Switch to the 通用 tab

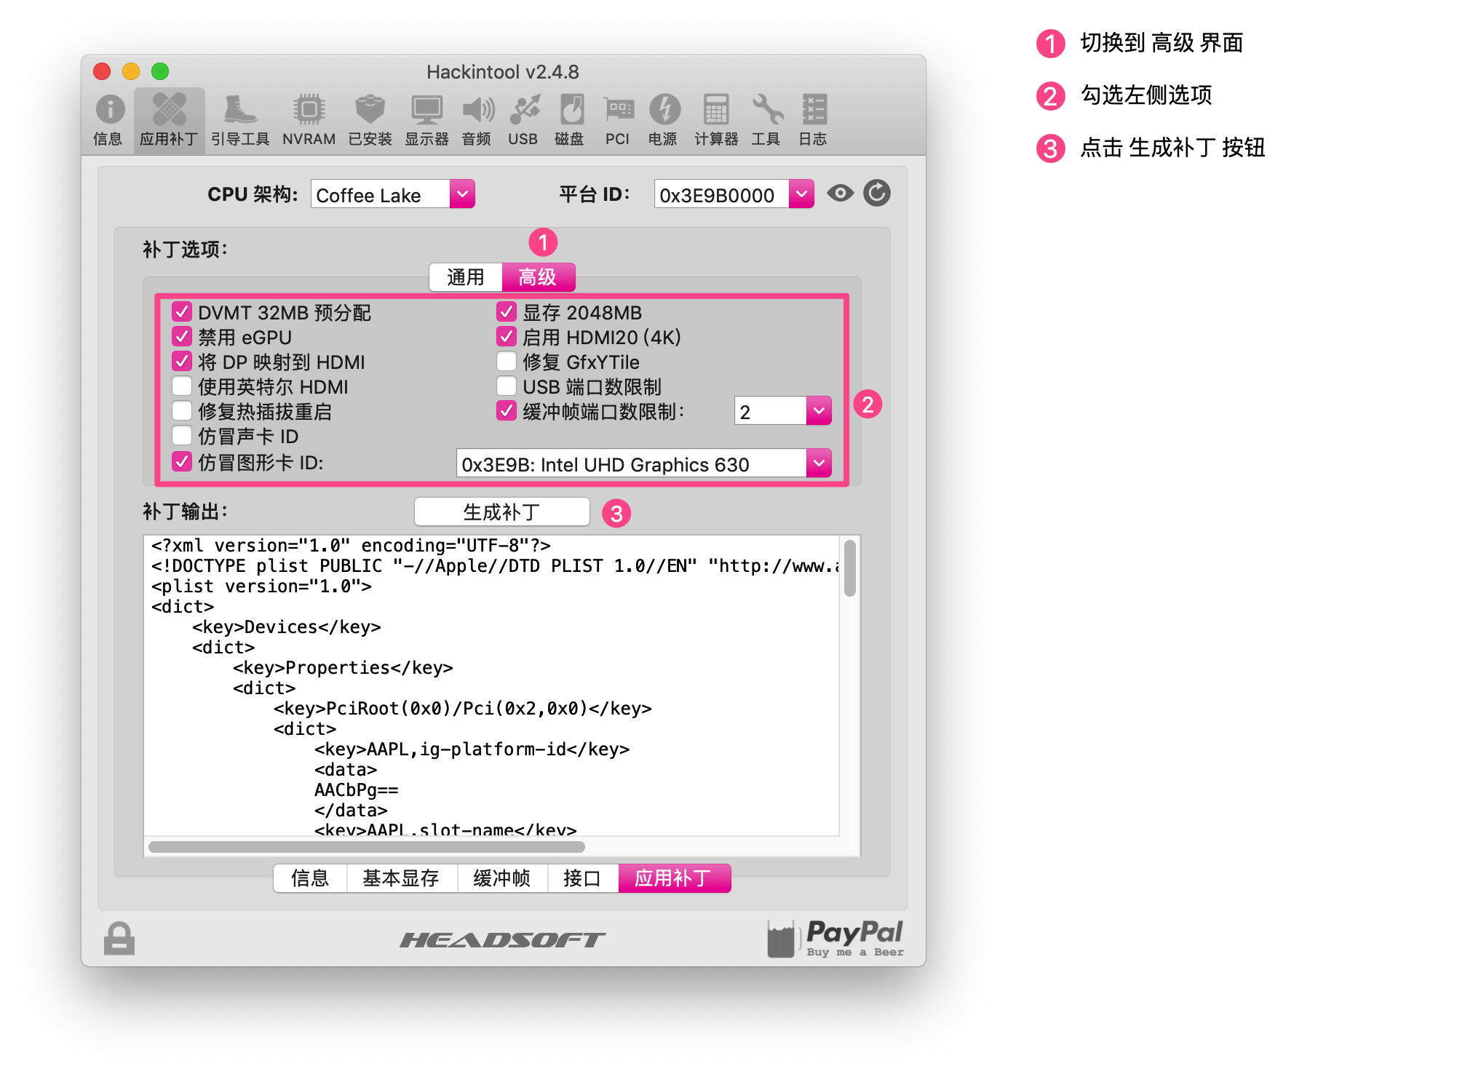click(466, 277)
